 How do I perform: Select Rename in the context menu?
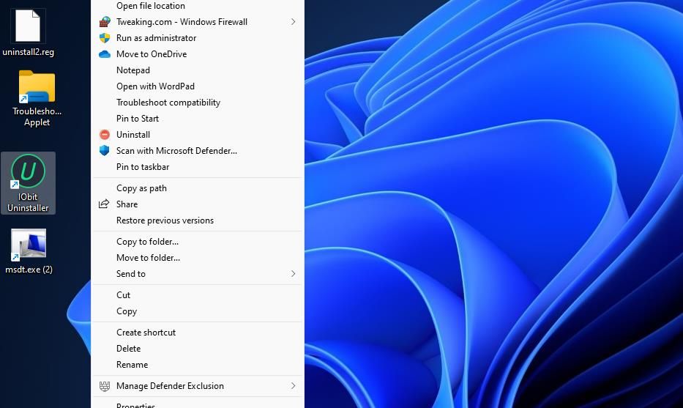click(132, 365)
